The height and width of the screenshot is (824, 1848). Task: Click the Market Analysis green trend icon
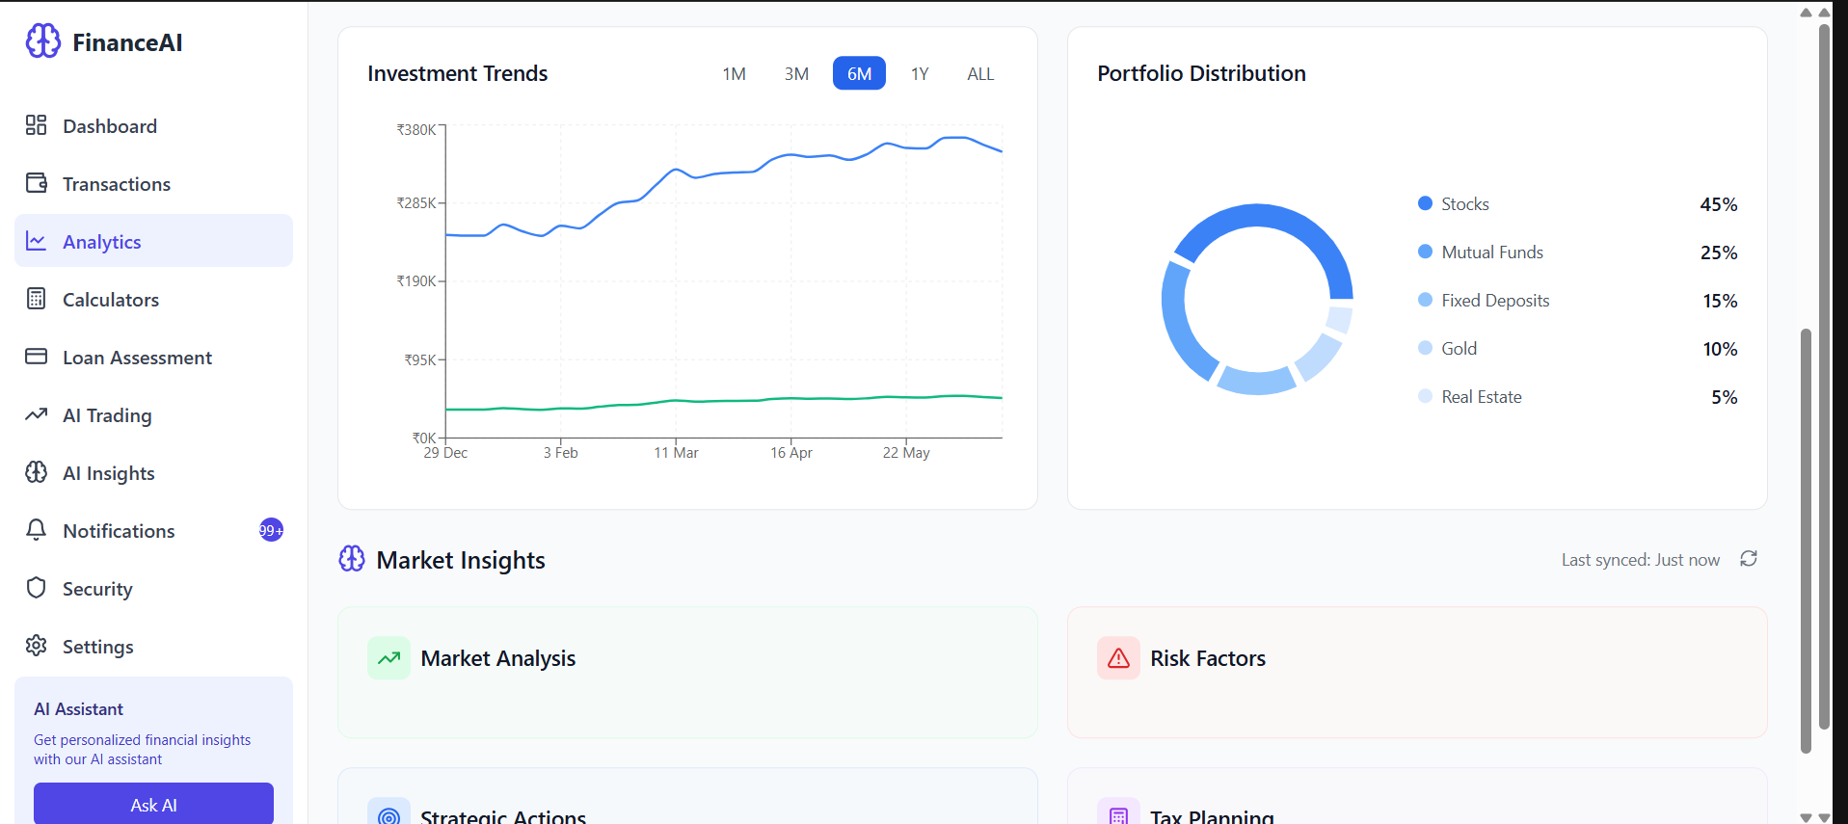(x=388, y=658)
